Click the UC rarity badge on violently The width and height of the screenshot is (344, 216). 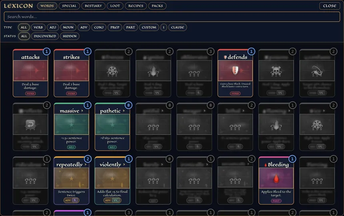click(x=116, y=200)
